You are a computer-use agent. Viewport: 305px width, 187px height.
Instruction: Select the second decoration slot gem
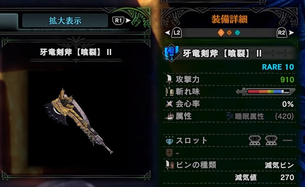271,141
